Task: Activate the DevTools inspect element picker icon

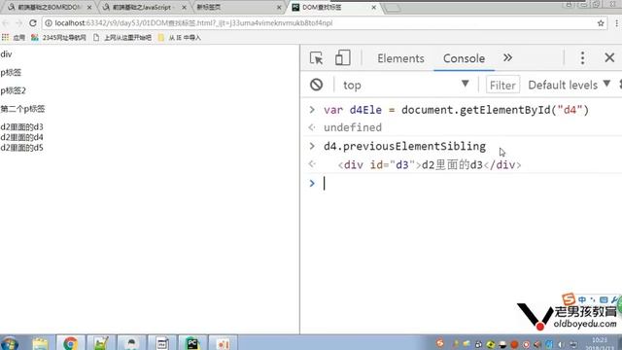Action: (x=316, y=58)
